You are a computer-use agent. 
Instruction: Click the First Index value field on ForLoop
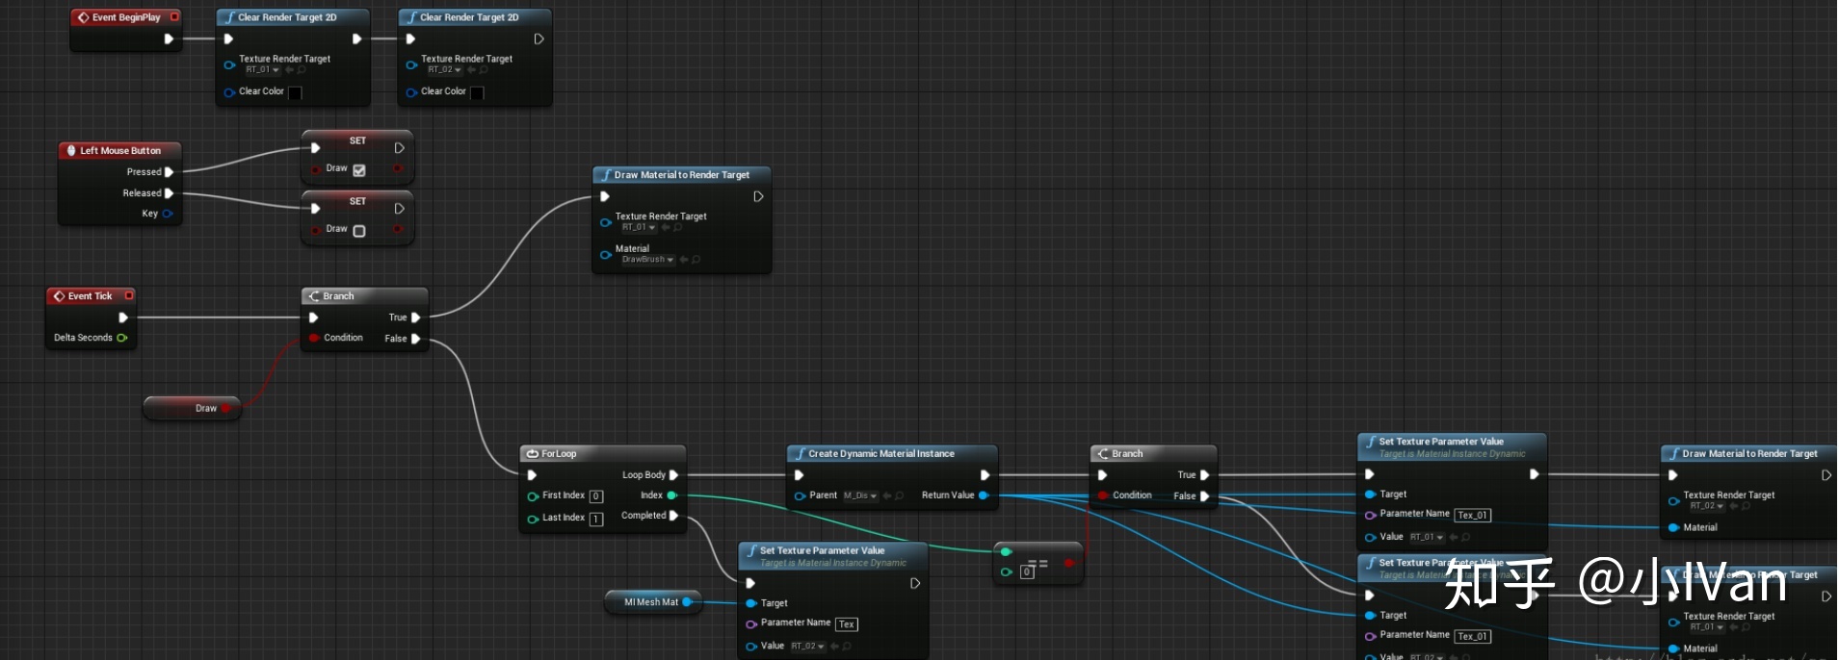tap(596, 496)
